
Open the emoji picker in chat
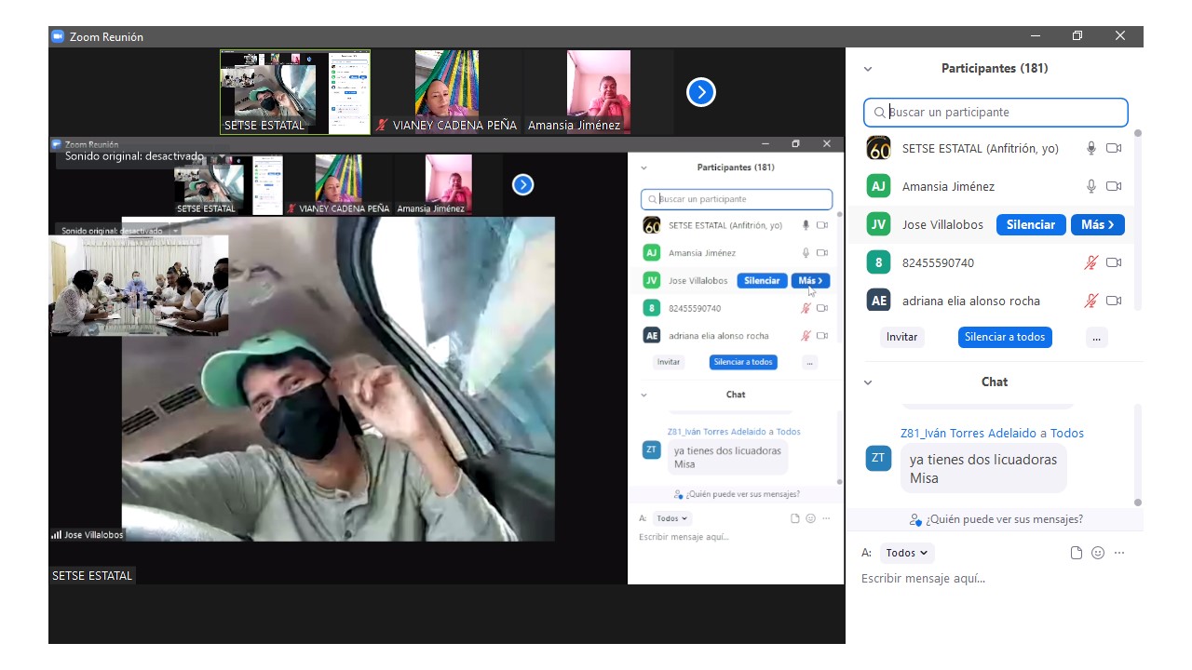coord(1098,553)
